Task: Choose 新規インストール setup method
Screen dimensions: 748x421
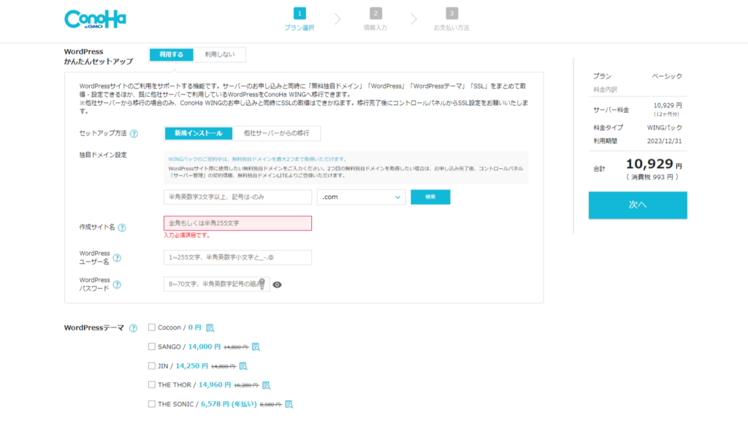Action: pos(199,133)
